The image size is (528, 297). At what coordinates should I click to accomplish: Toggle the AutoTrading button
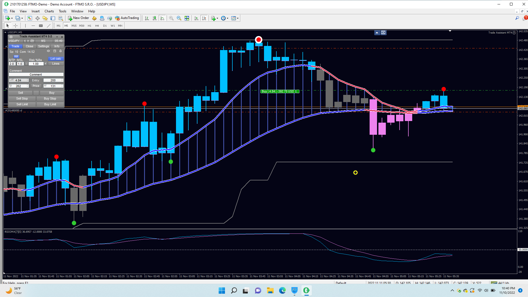[x=127, y=18]
